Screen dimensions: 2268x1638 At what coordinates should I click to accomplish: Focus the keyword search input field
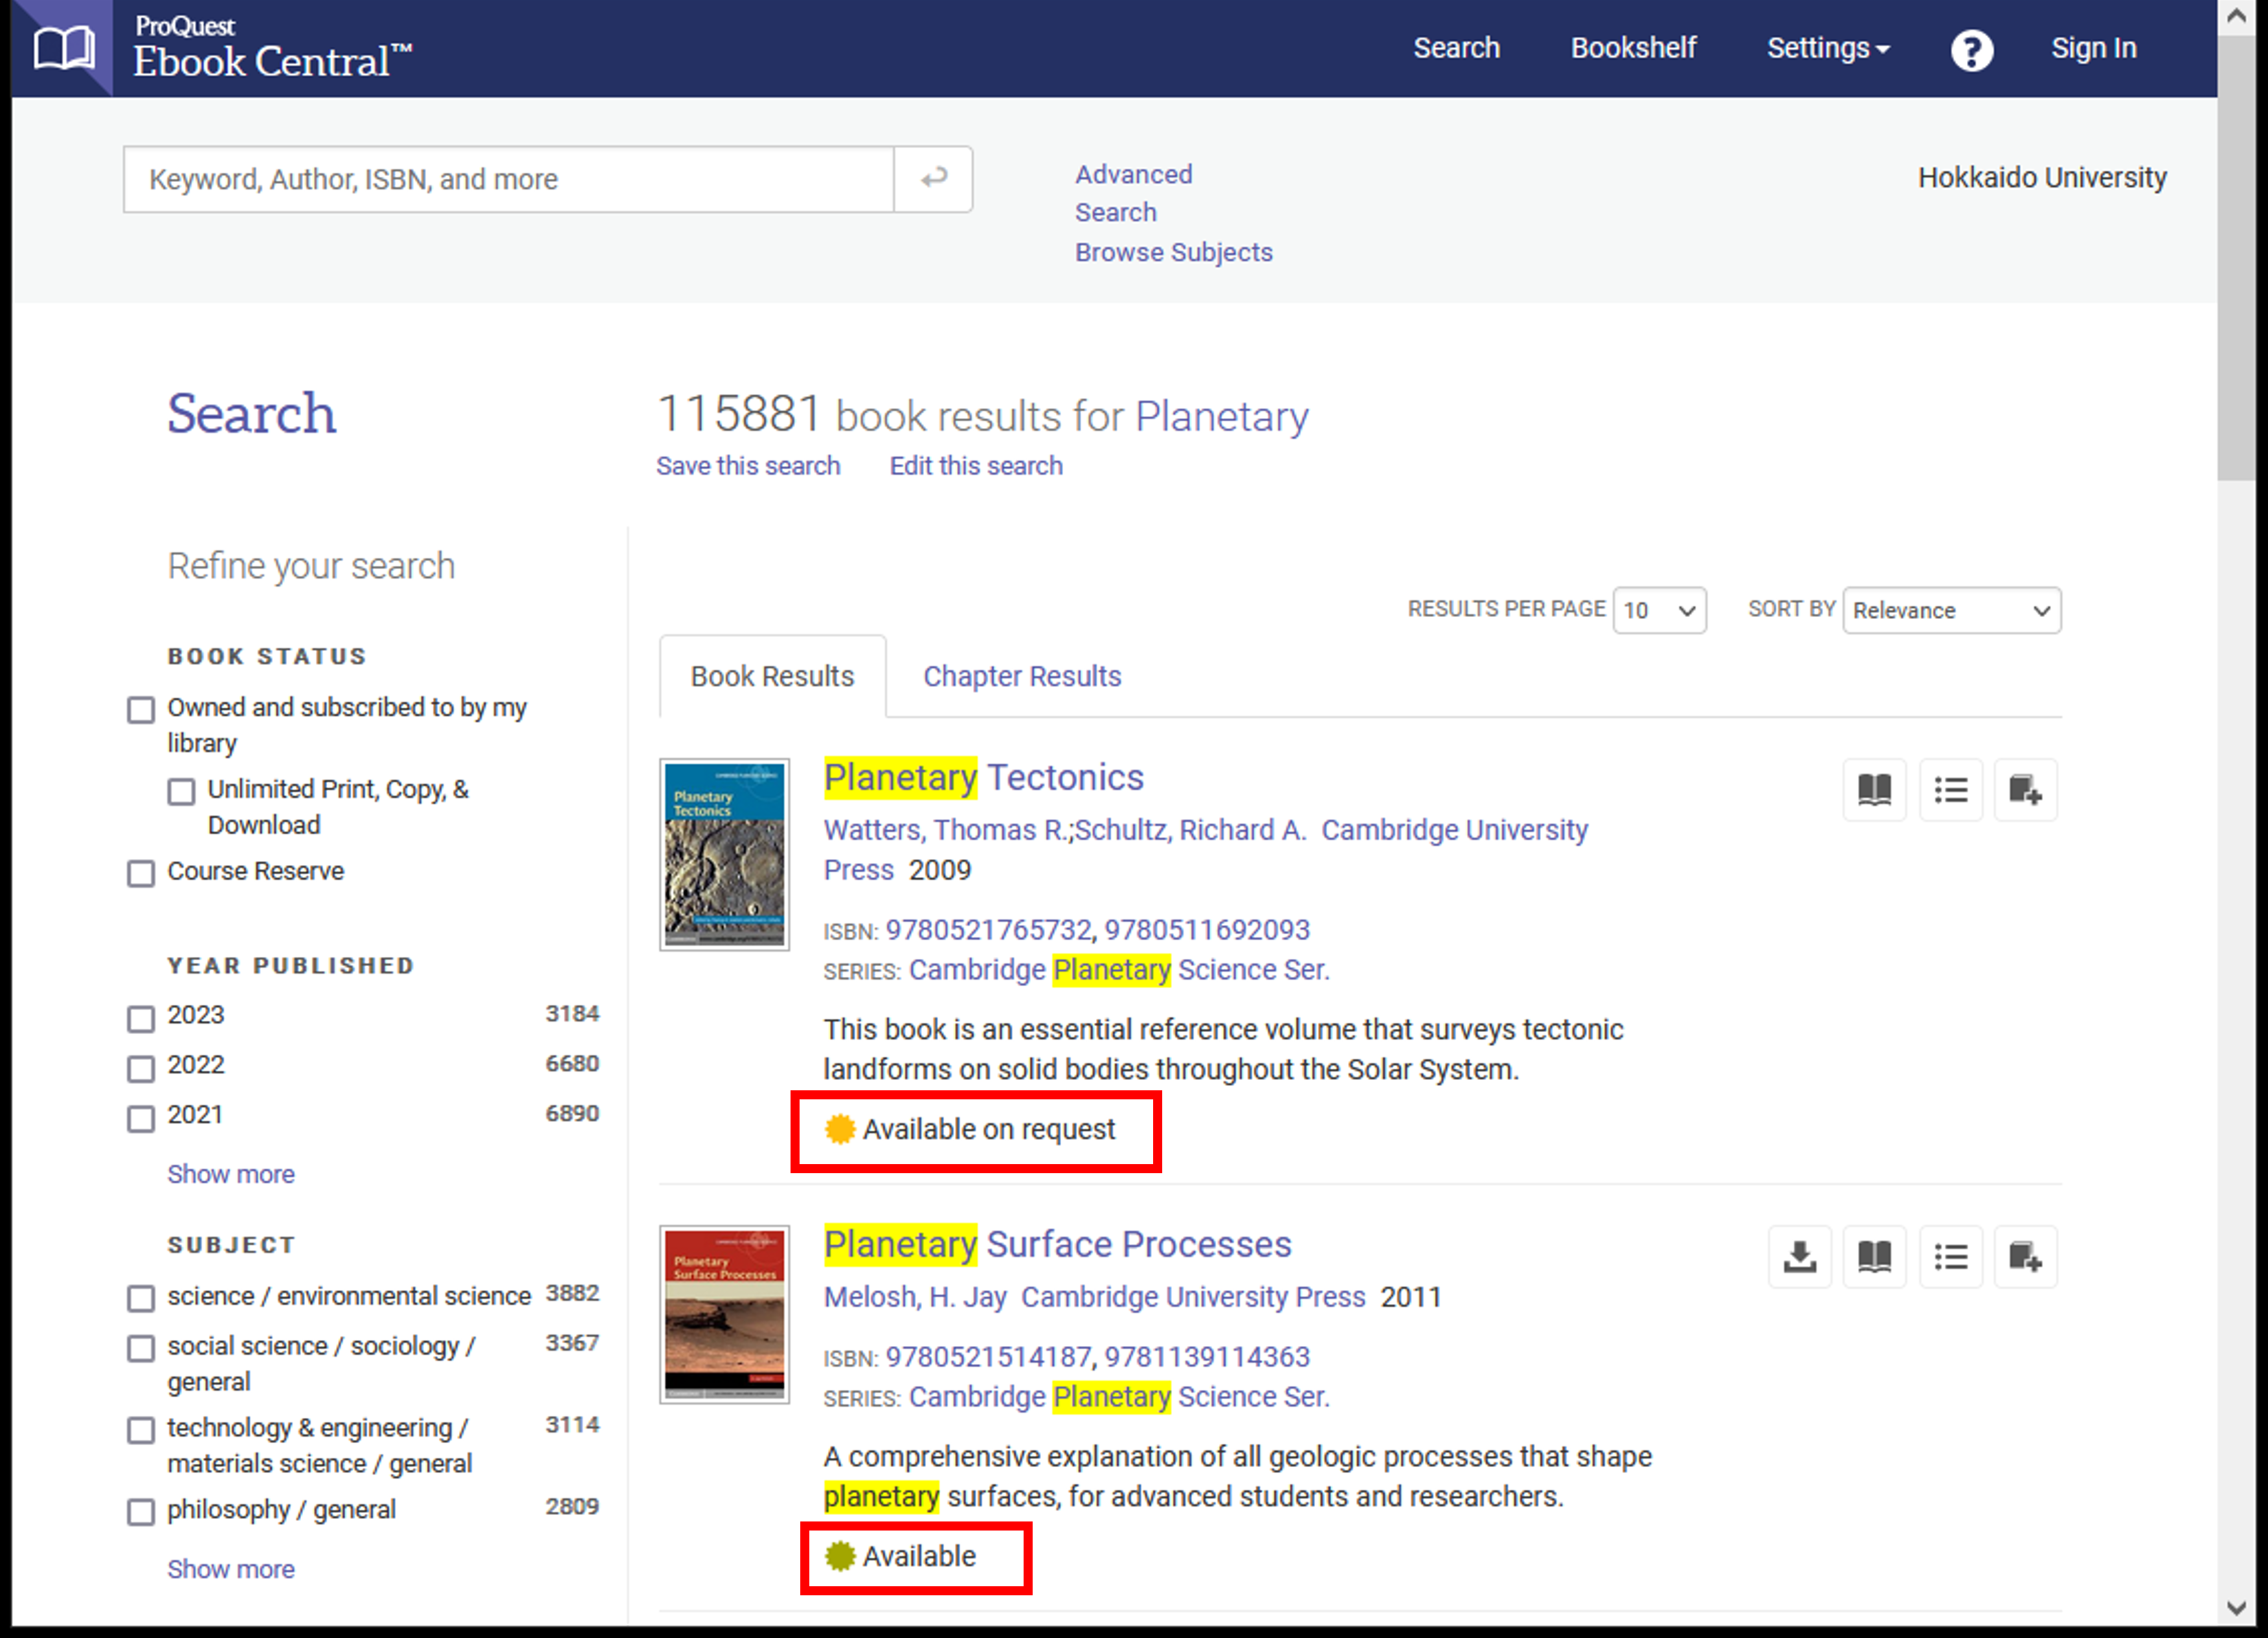coord(508,179)
